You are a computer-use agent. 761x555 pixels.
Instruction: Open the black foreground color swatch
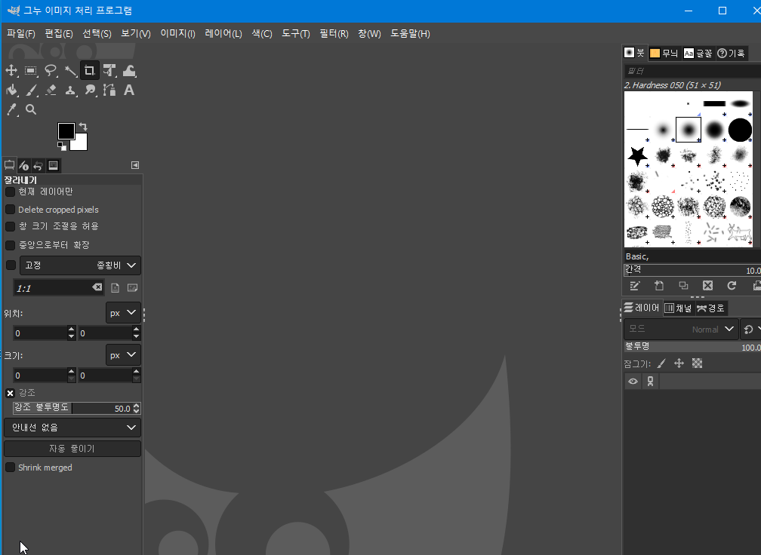[66, 131]
